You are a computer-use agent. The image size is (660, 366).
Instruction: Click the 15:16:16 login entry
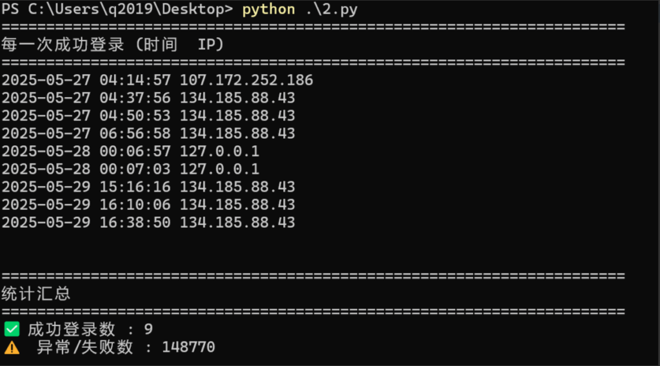point(148,187)
